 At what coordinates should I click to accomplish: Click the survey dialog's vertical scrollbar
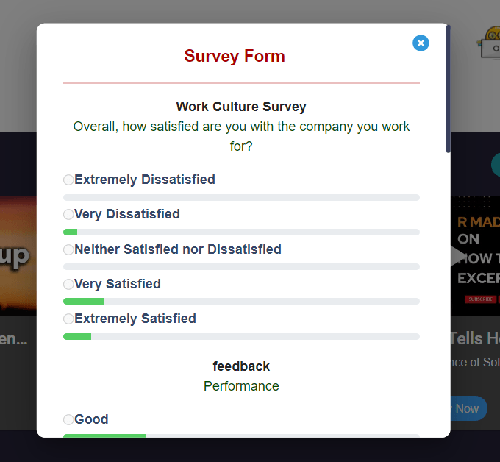[x=448, y=88]
